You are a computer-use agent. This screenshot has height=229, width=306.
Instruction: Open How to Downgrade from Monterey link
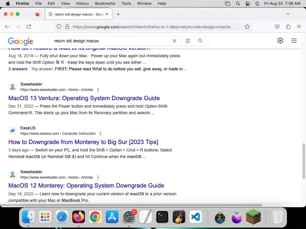83,142
